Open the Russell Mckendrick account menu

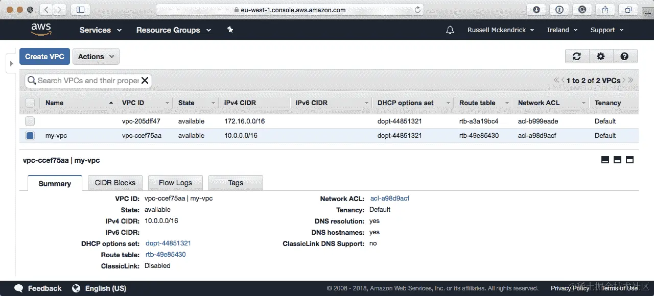[501, 30]
